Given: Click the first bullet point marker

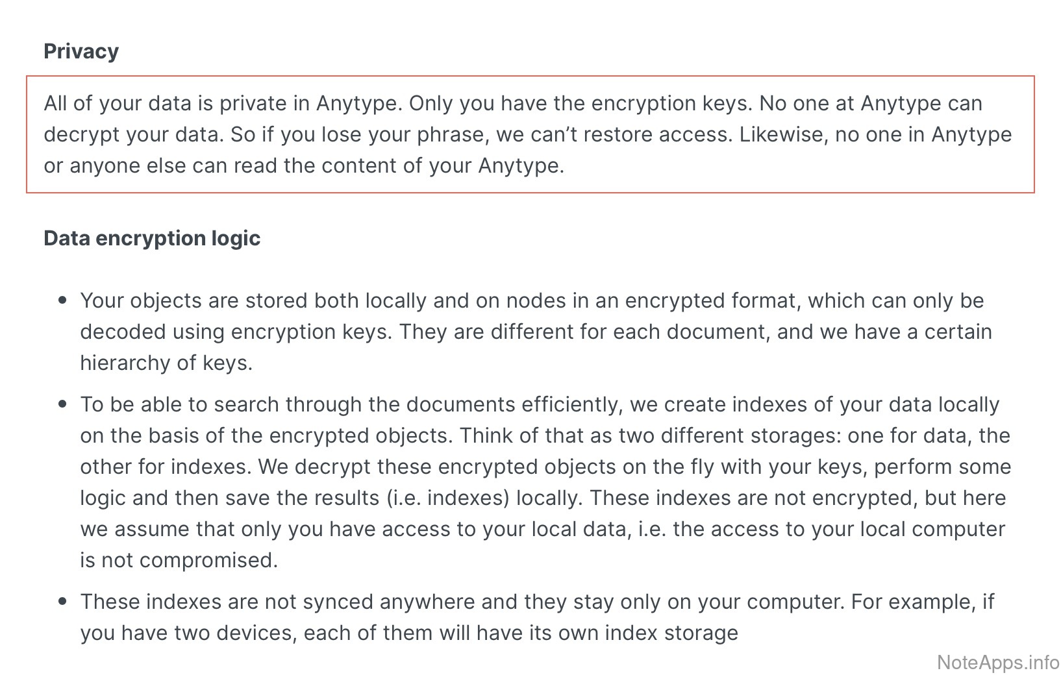Looking at the screenshot, I should point(62,301).
